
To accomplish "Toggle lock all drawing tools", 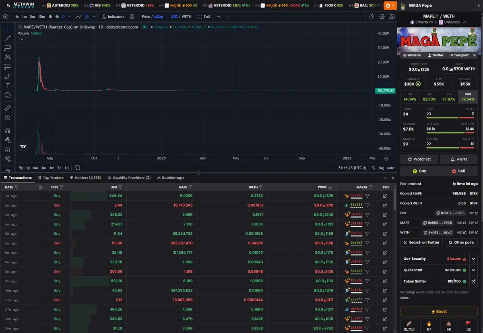I will point(7,149).
